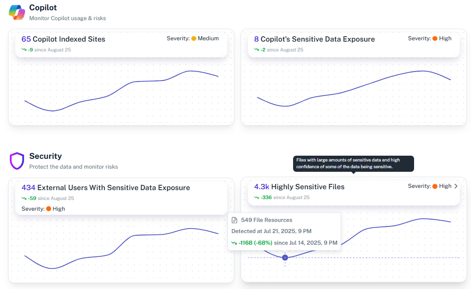The height and width of the screenshot is (289, 471).
Task: Click the green trend arrow next to -9
Action: (x=23, y=50)
